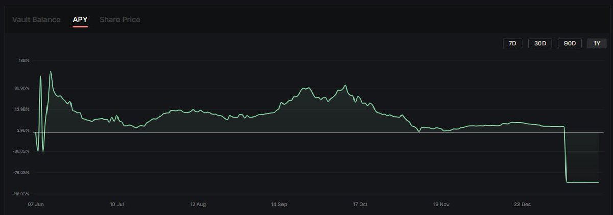The width and height of the screenshot is (613, 215).
Task: Click the 17 Oct date label
Action: (360, 204)
